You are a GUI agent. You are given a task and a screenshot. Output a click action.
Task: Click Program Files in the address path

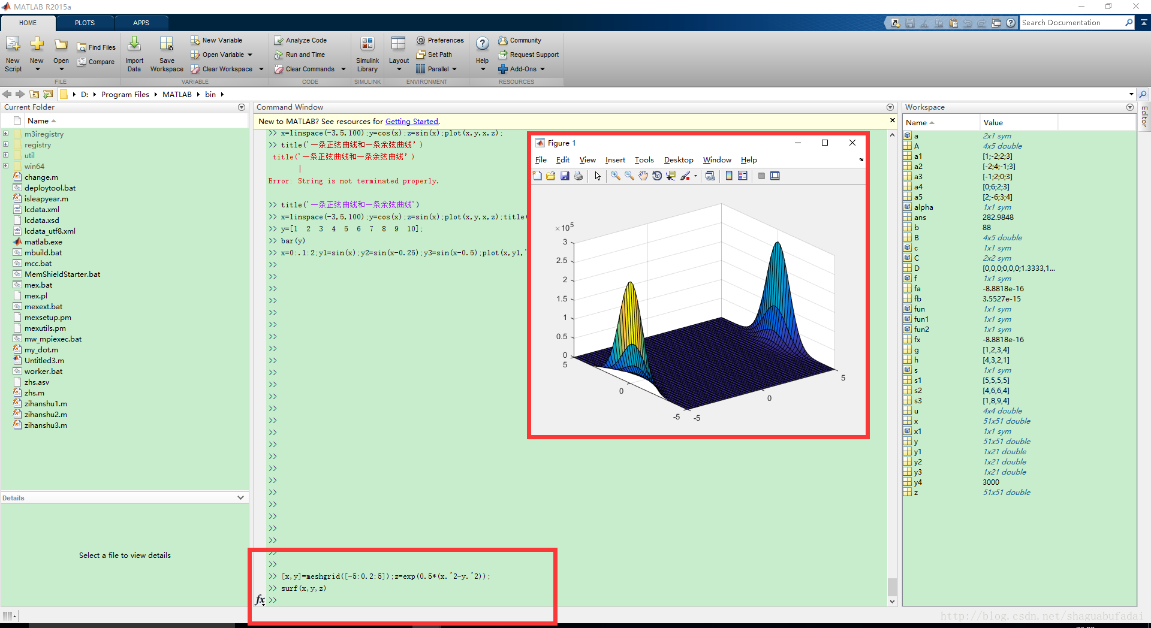tap(125, 94)
